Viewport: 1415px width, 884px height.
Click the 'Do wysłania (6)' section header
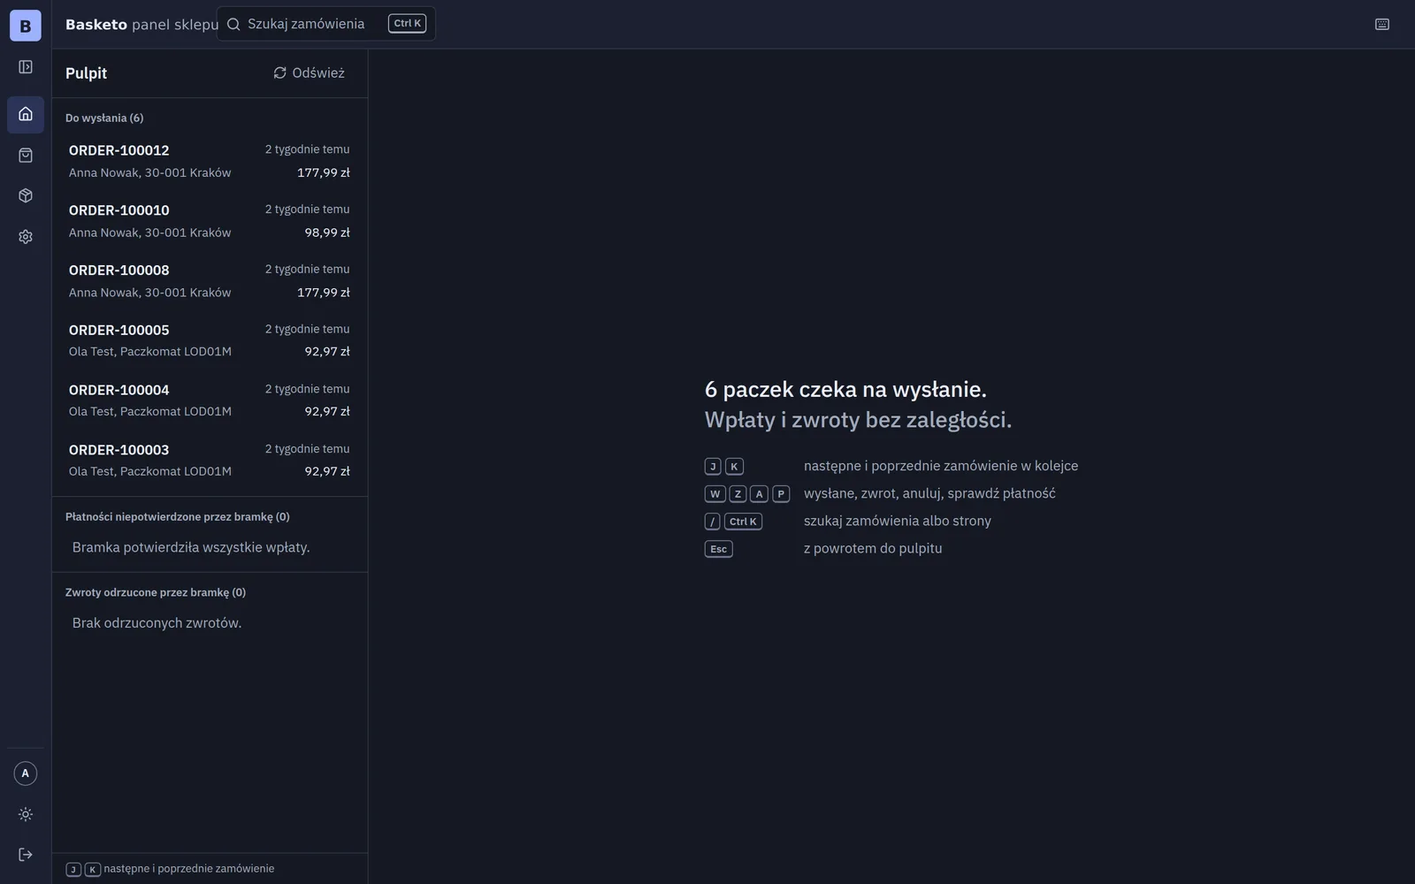pyautogui.click(x=104, y=118)
